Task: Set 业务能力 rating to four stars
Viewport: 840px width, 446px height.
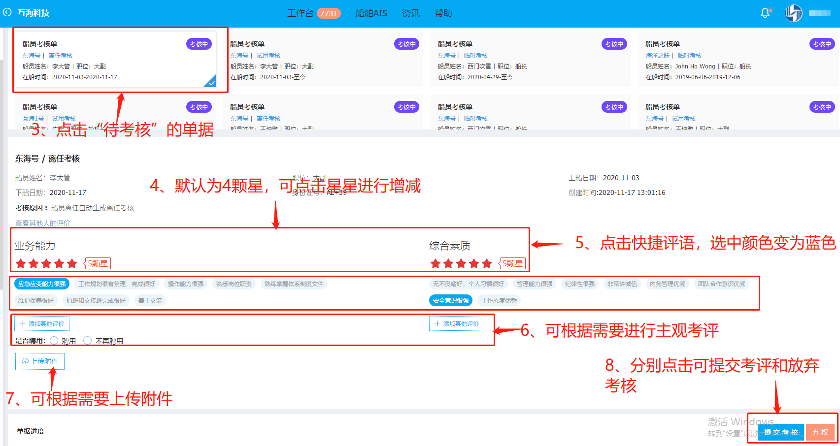Action: click(x=59, y=263)
